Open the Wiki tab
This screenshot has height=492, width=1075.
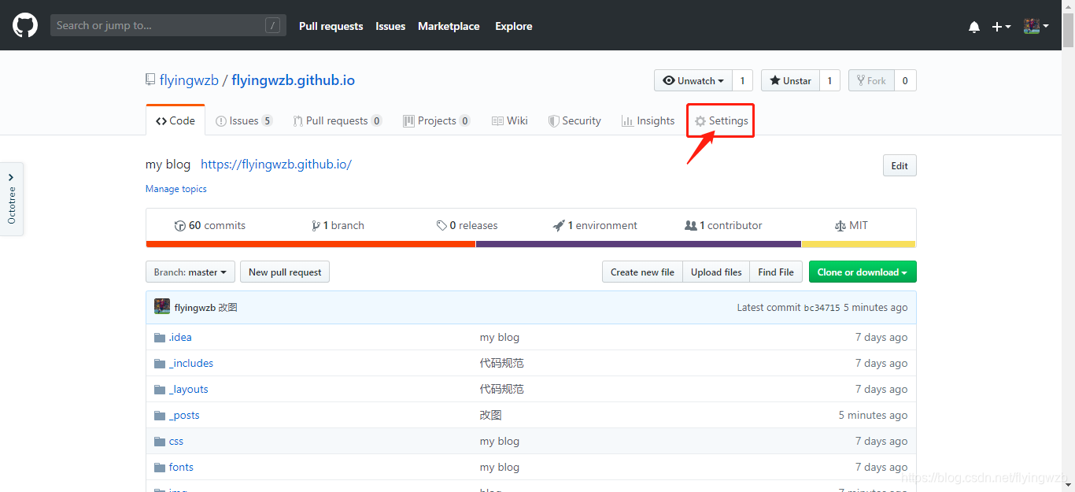[510, 120]
